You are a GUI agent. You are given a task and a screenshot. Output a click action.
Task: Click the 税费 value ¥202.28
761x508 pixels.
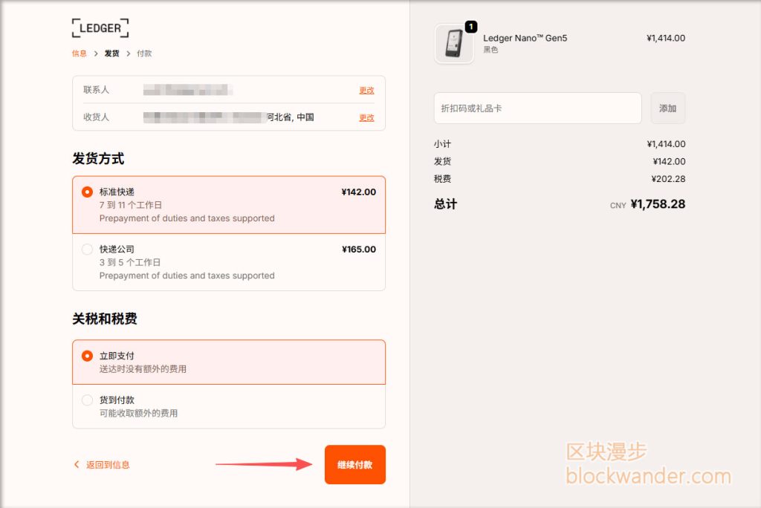click(x=668, y=179)
